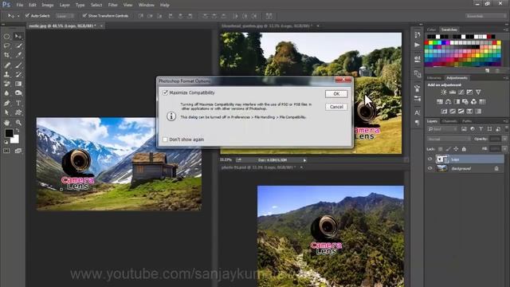Click the Color Balance adjustment icon
This screenshot has height=287, width=510.
pyautogui.click(x=448, y=102)
